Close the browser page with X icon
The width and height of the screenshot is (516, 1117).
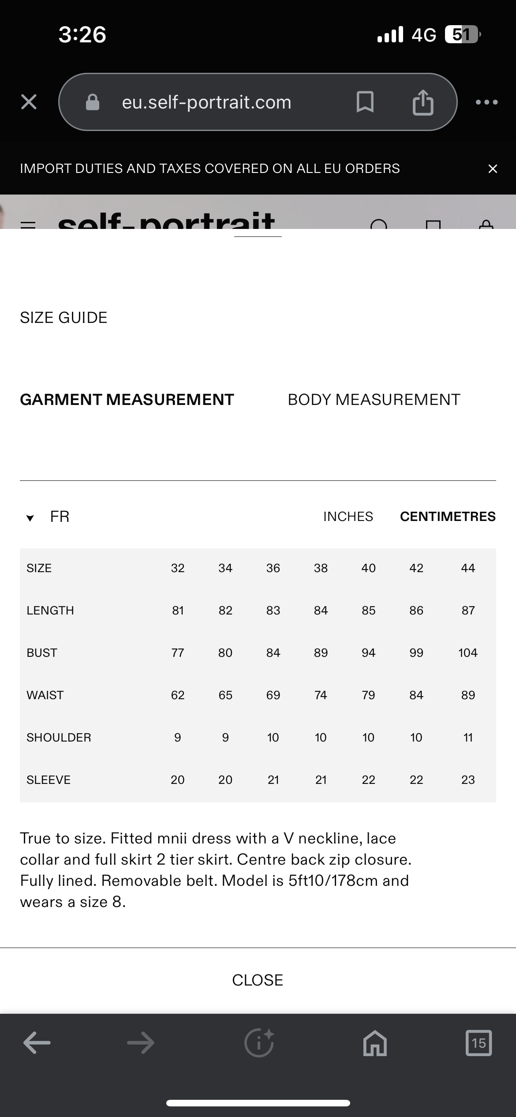point(29,102)
